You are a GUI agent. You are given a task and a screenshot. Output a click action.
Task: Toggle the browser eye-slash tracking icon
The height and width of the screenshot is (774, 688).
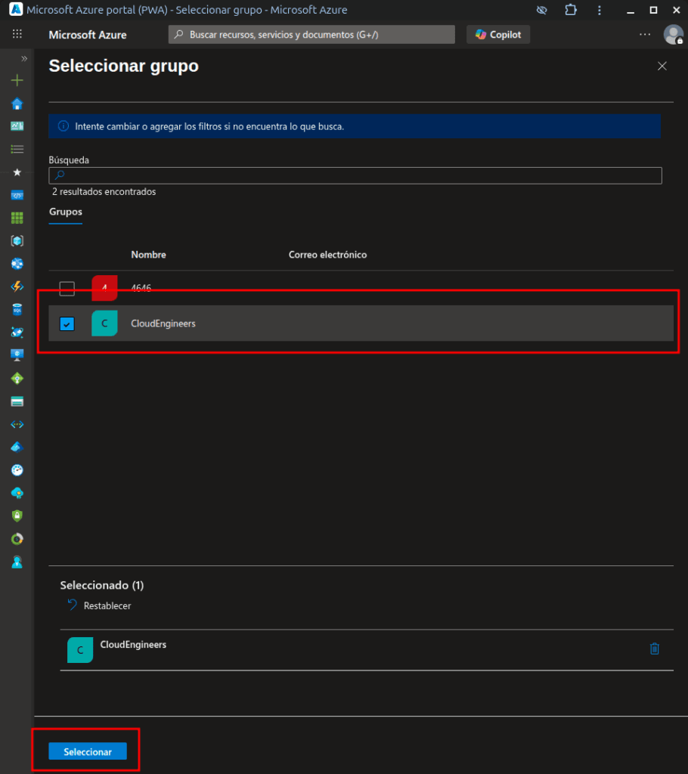[541, 11]
